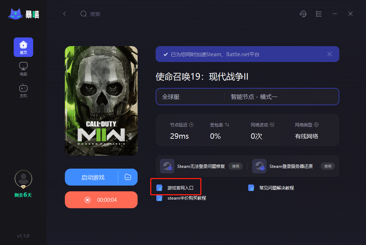Use the Steam无法登录问题修复 tool
Image resolution: width=366 pixels, height=245 pixels.
click(x=236, y=166)
